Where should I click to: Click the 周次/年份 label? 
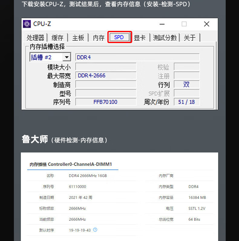pos(156,102)
